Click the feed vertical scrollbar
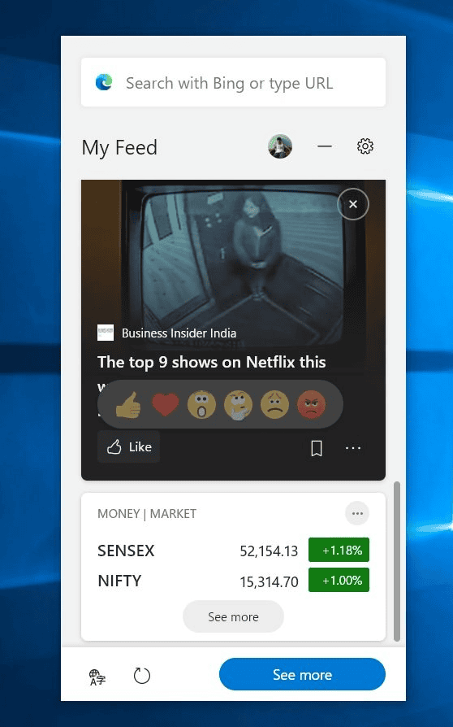 pyautogui.click(x=396, y=561)
